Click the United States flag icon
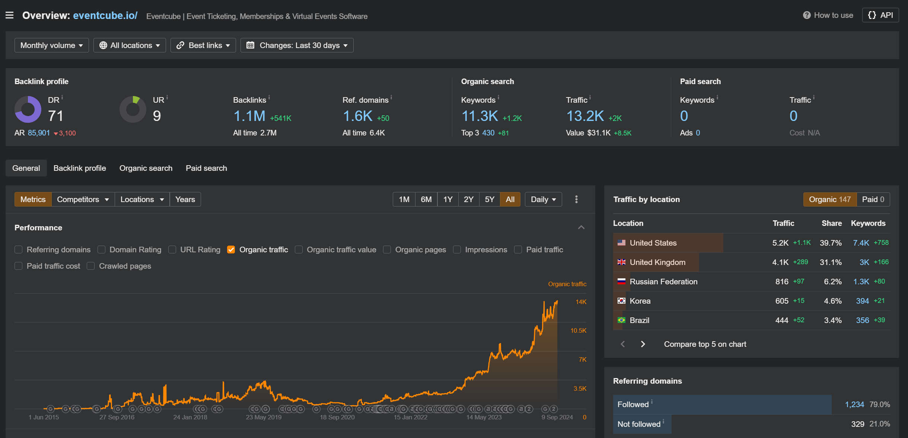The width and height of the screenshot is (908, 438). point(621,243)
